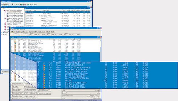Select the DISASTER CLIP row in Takeoff

[x=55, y=45]
